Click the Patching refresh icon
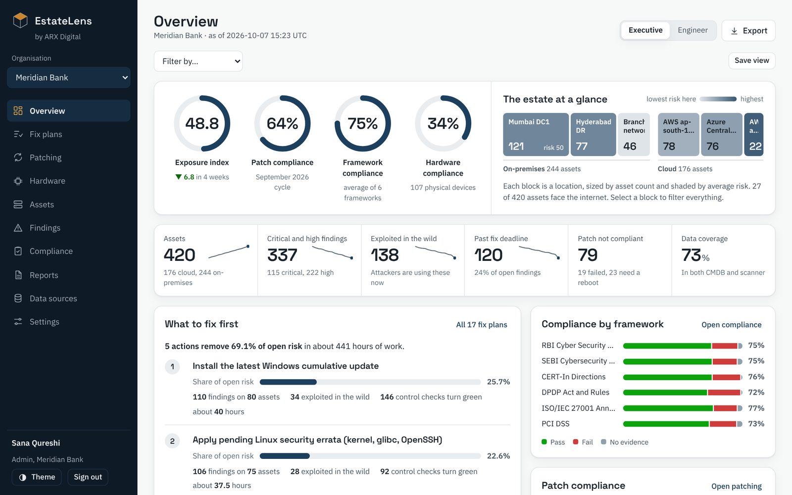 pos(18,157)
